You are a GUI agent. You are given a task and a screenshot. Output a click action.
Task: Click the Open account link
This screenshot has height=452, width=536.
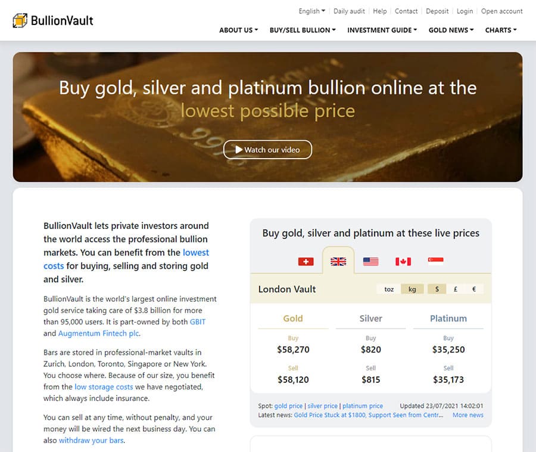tap(502, 11)
